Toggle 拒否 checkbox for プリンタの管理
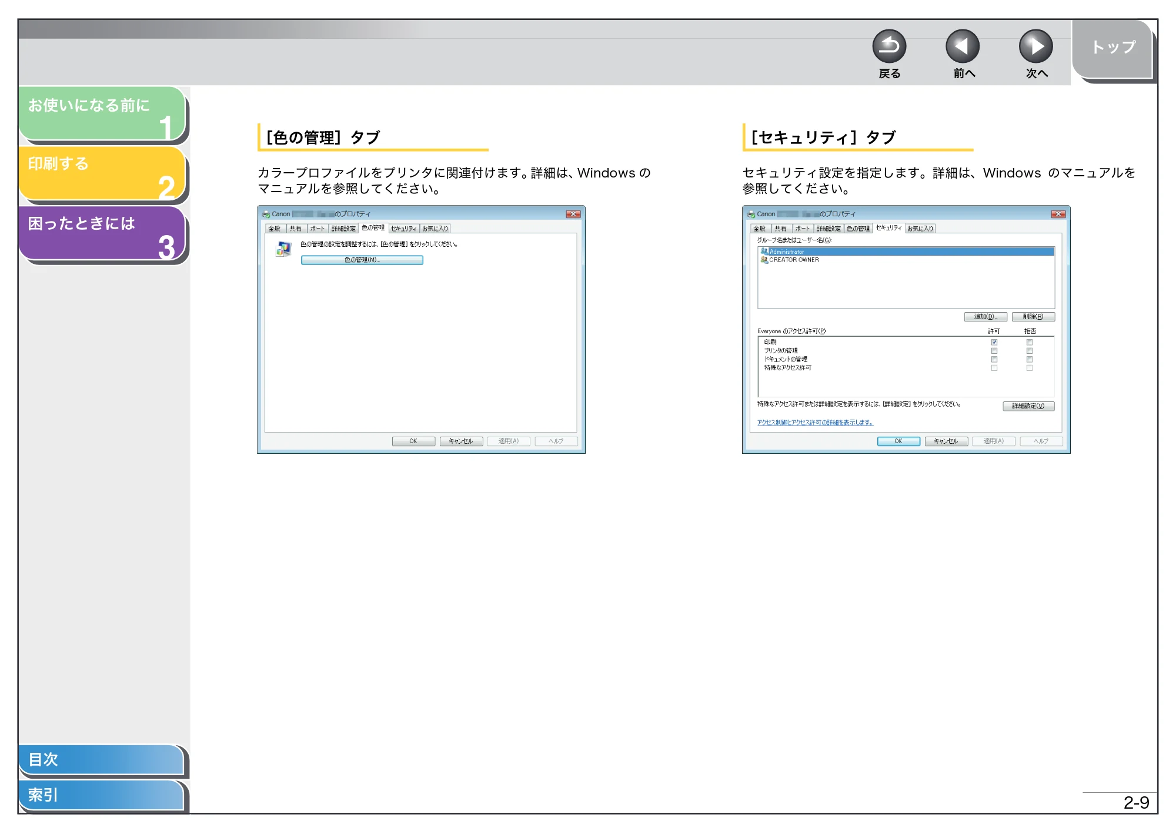Image resolution: width=1176 pixels, height=831 pixels. coord(1030,351)
